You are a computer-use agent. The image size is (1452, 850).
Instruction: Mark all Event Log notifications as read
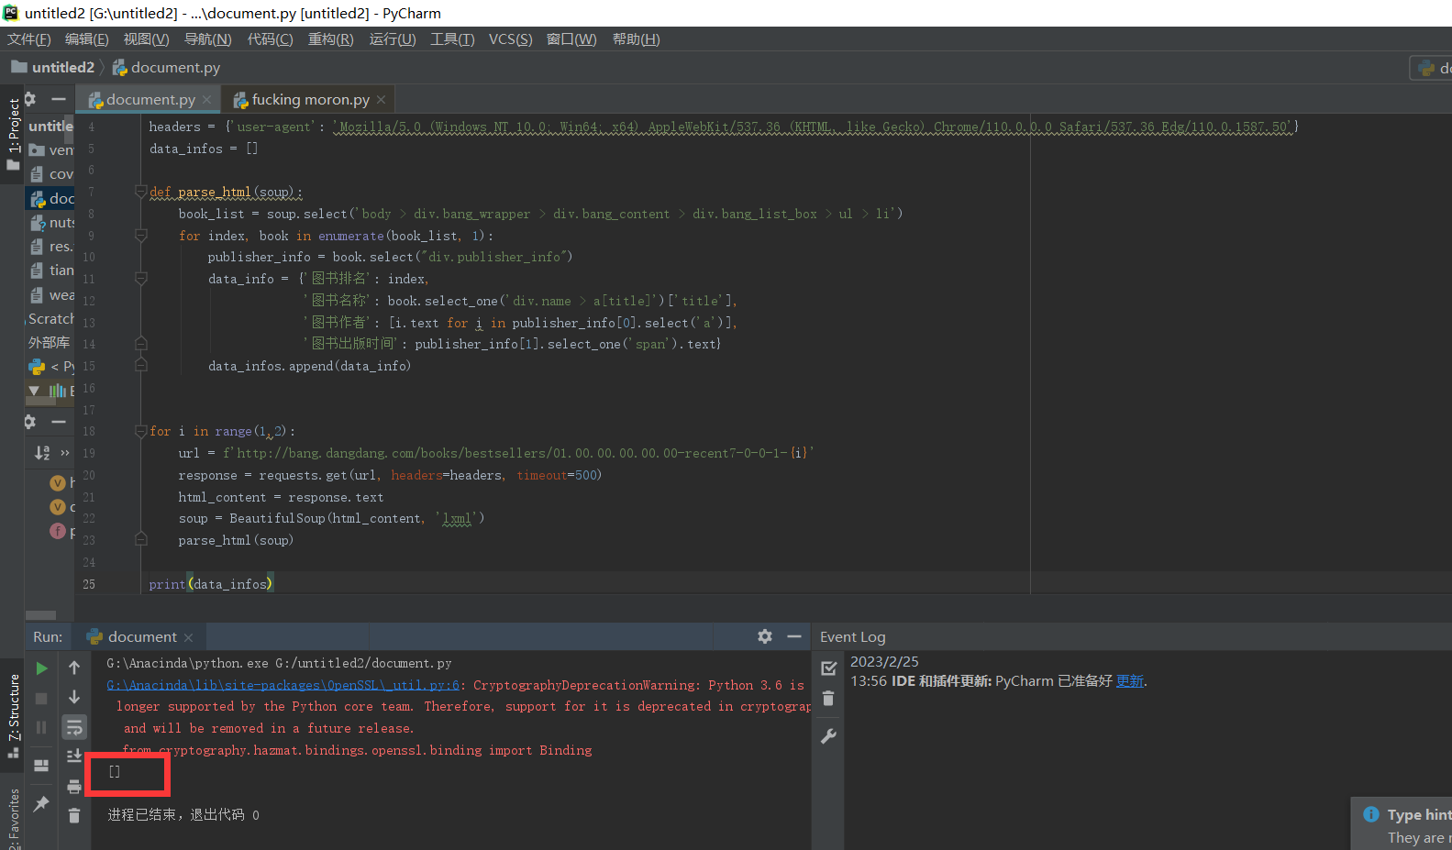click(x=828, y=668)
